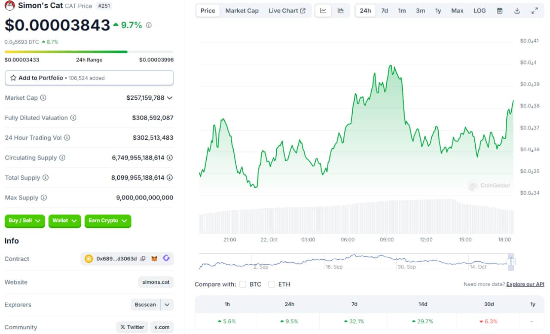Click the $302,513,483 trading volume value
Image resolution: width=550 pixels, height=334 pixels.
(x=153, y=138)
